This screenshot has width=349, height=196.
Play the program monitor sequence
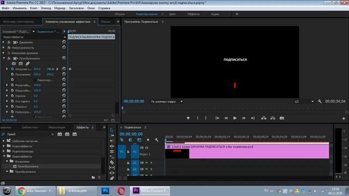pyautogui.click(x=235, y=118)
